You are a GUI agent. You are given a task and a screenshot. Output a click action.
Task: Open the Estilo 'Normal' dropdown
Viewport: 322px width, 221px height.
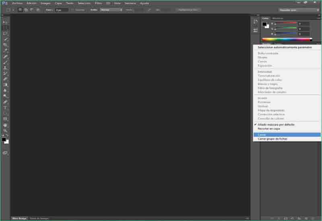click(111, 9)
